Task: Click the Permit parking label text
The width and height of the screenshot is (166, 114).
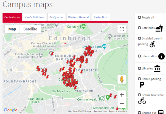Action: (151, 79)
